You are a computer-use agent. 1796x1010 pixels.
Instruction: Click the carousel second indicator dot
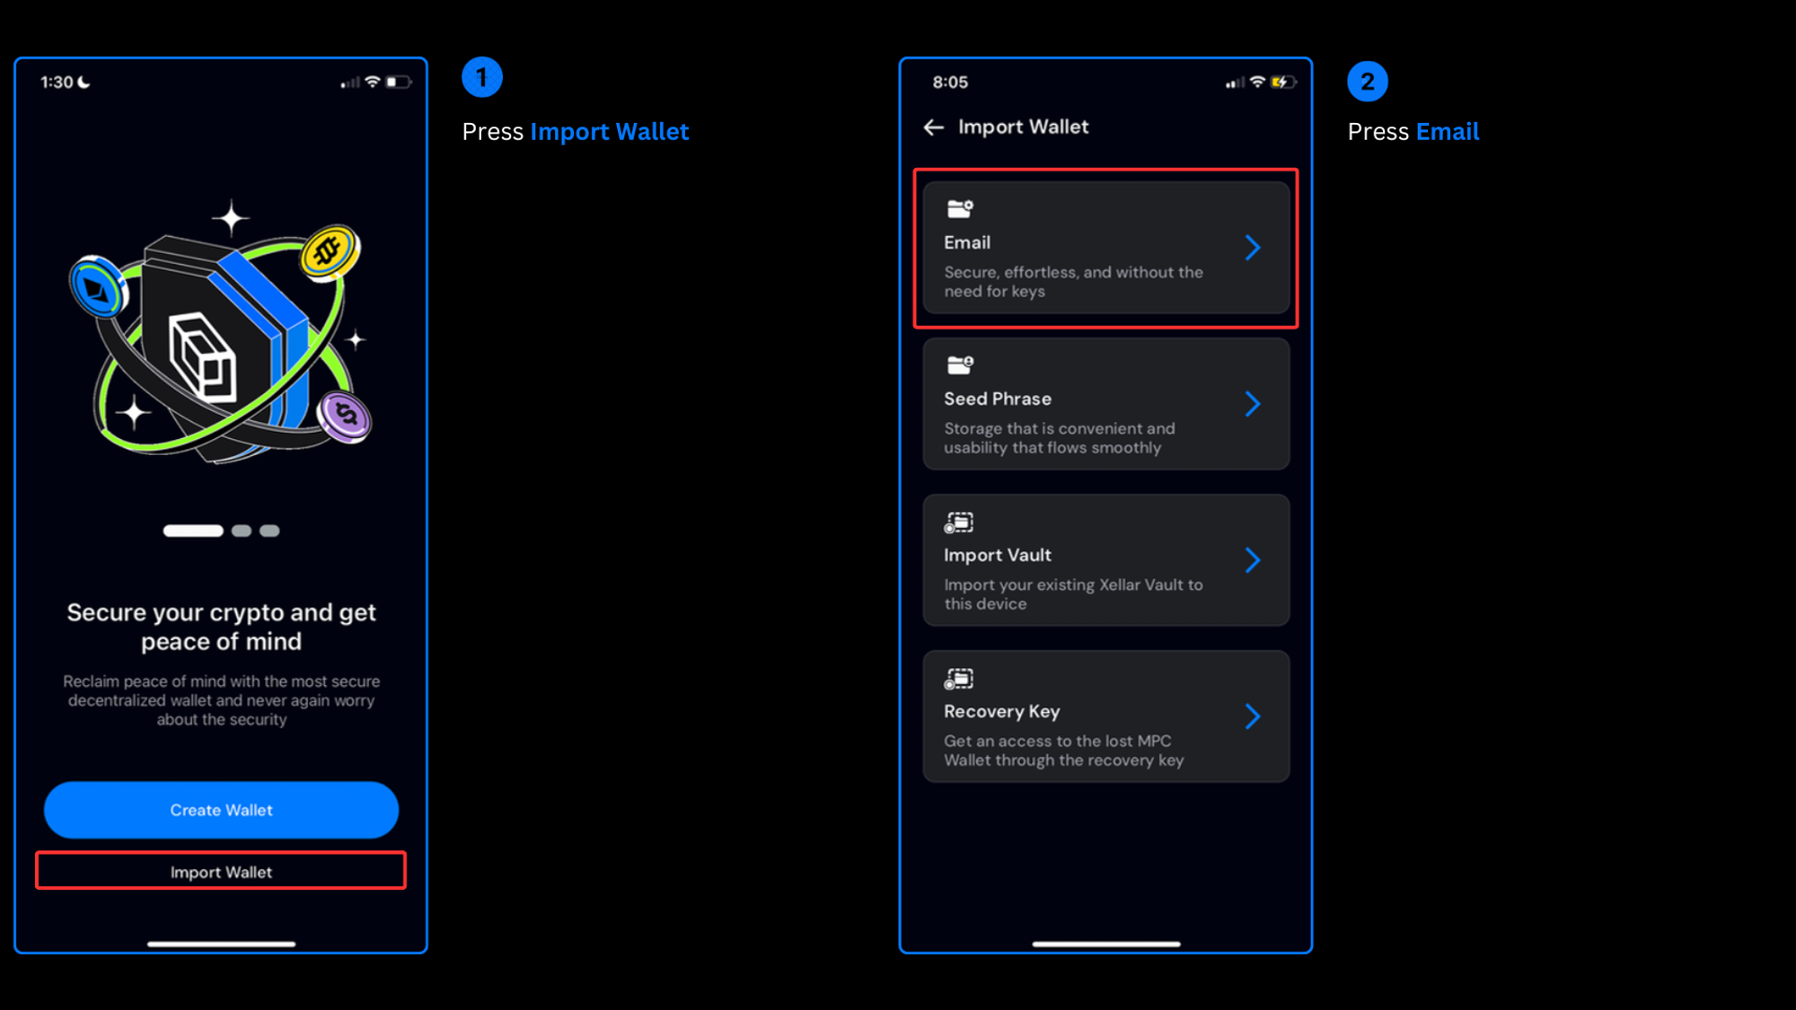tap(242, 531)
